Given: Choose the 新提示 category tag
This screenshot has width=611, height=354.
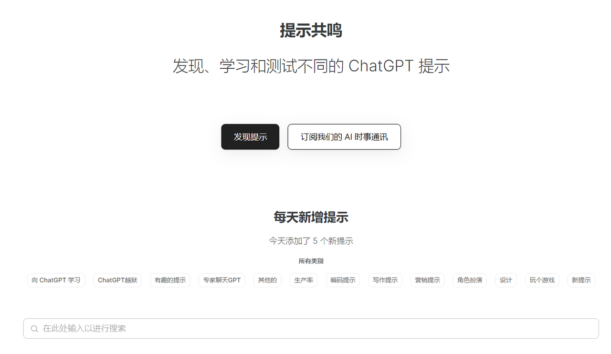Looking at the screenshot, I should tap(581, 280).
